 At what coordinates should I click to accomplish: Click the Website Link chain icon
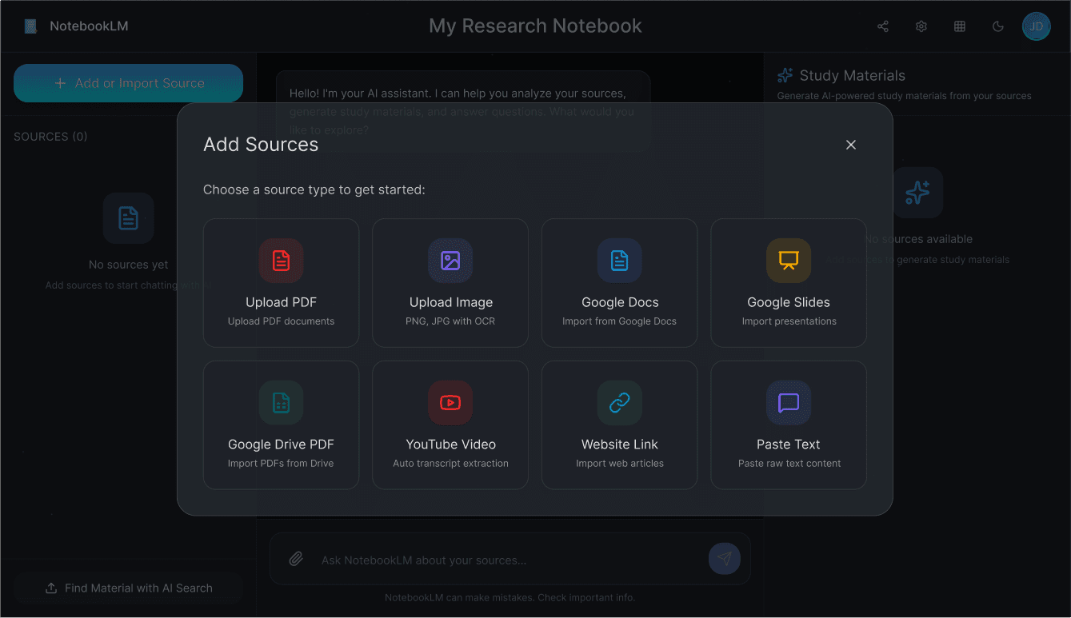tap(620, 402)
